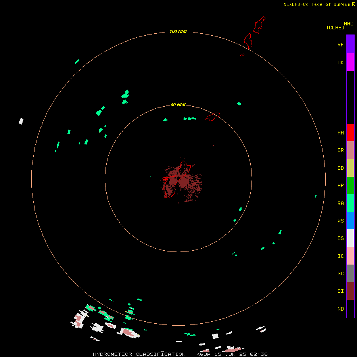Screen dimensions: 357x357
Task: Click the BI brown legend swatch
Action: click(350, 291)
